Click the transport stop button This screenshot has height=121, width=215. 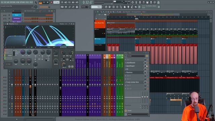[48, 2]
